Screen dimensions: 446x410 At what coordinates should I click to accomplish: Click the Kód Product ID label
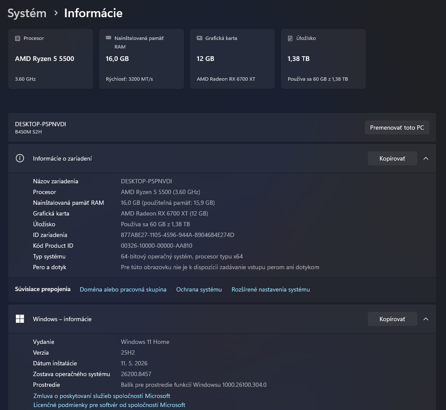pyautogui.click(x=53, y=246)
